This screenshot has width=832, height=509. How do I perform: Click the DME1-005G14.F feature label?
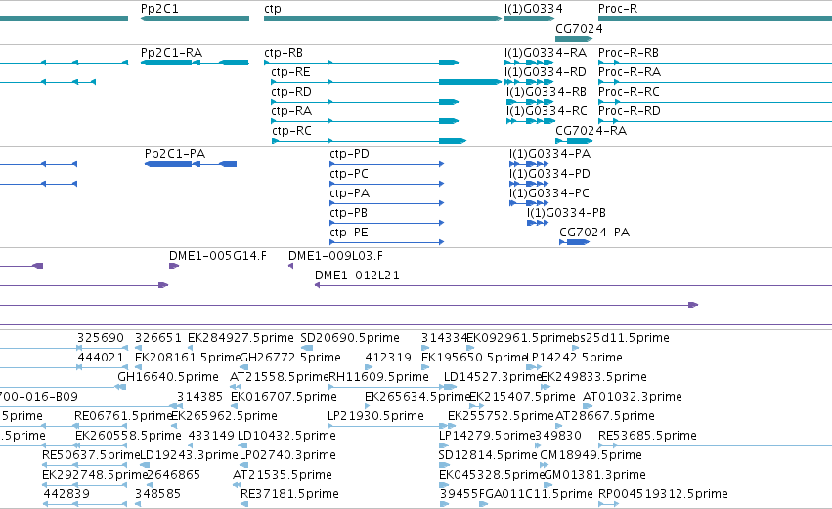(x=218, y=256)
